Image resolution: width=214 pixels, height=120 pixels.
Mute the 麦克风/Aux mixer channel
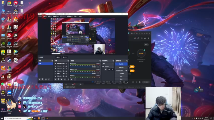tap(95, 67)
